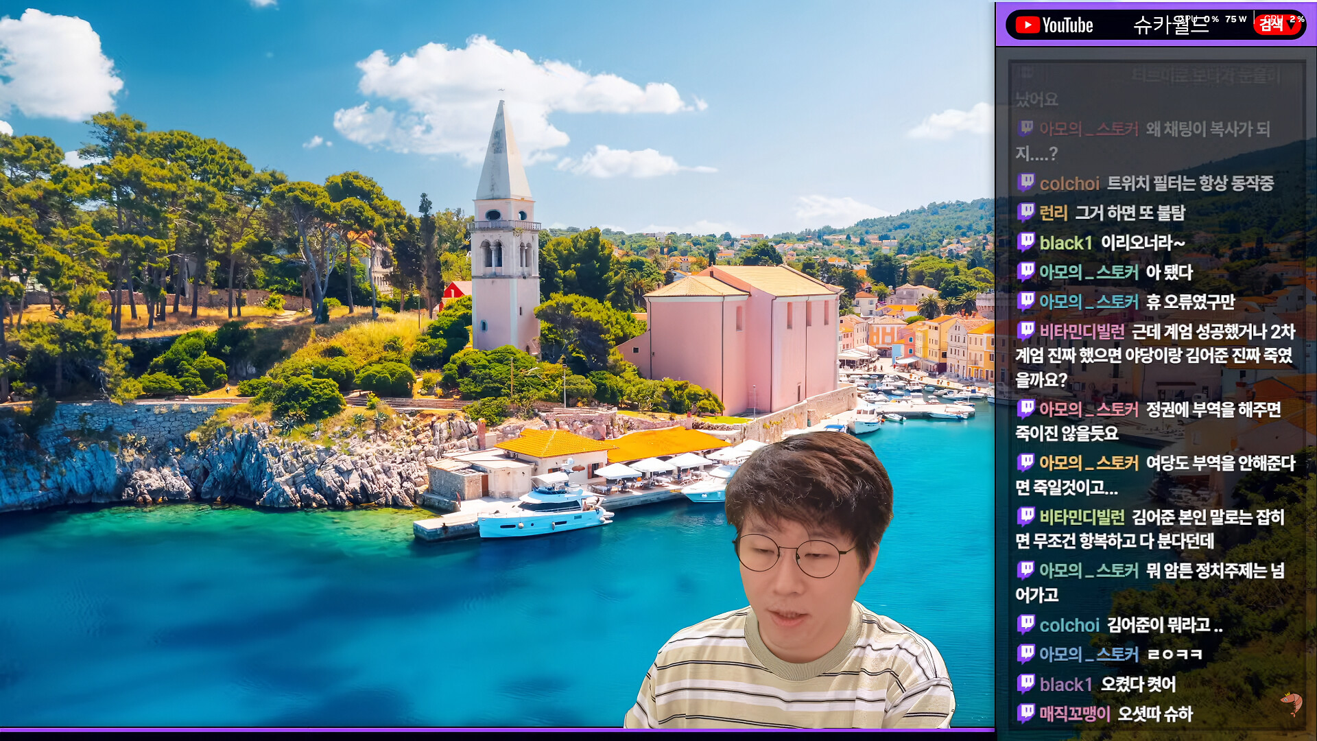Click the chat message '트위치 필터는 항상 동작중'
1317x741 pixels.
tap(1190, 183)
